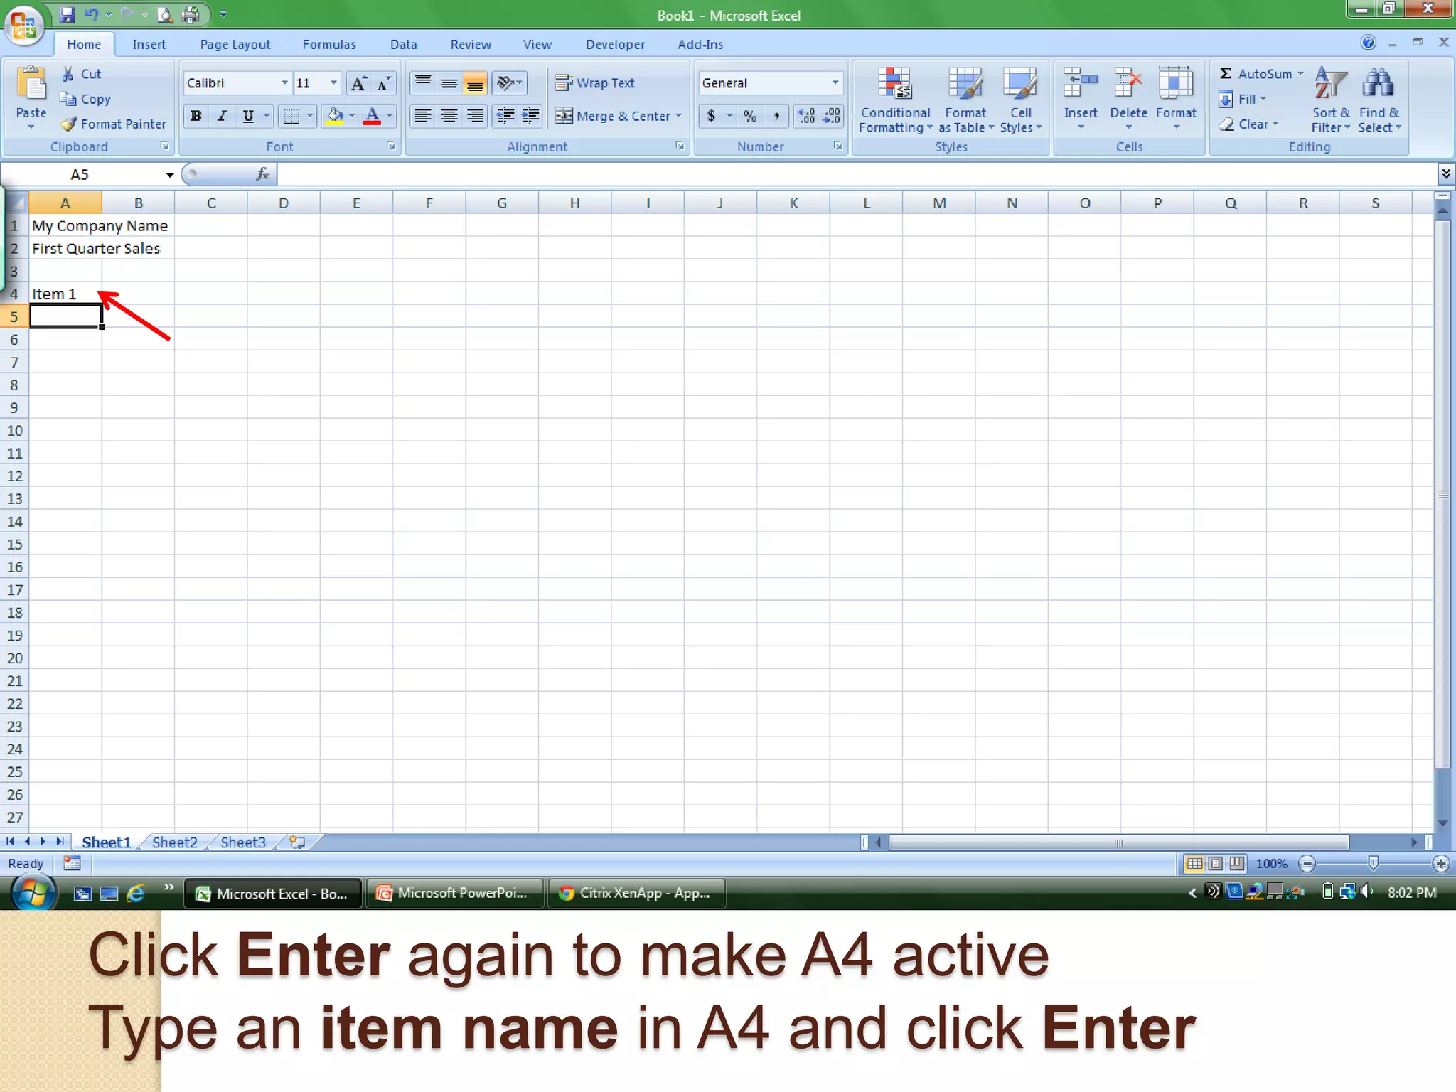
Task: Click the Insert Function fx icon
Action: point(262,174)
